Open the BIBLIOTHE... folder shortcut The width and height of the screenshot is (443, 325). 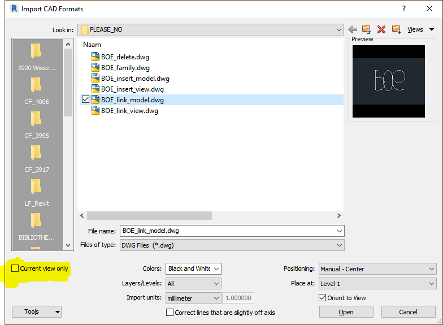click(x=36, y=226)
